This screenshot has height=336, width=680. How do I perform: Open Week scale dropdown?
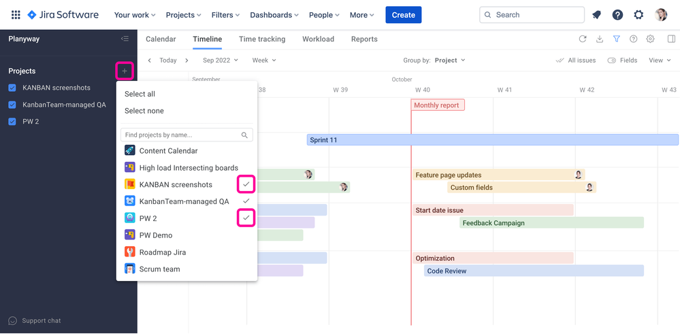click(264, 61)
